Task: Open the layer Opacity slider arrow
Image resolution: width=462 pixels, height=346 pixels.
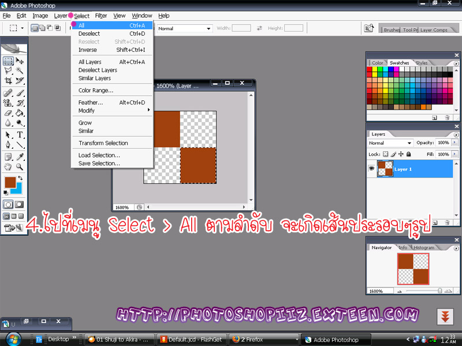Action: tap(454, 142)
